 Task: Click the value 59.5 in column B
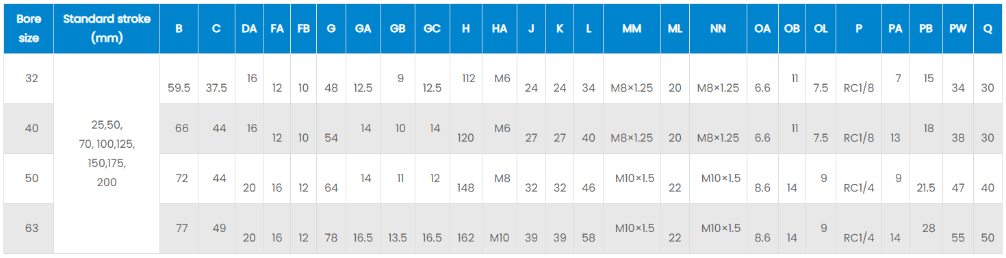coord(179,88)
